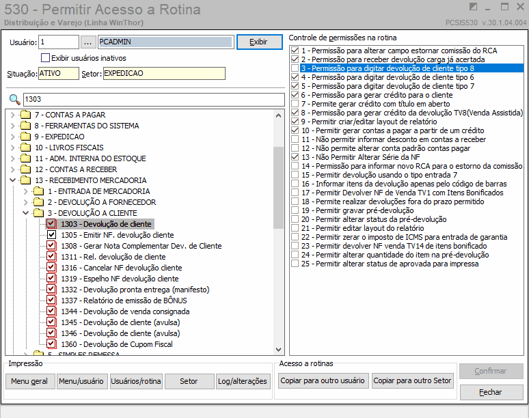Viewport: 529px width, 418px height.
Task: Click folder icon of 9 - EXPEDICAO
Action: 25,137
